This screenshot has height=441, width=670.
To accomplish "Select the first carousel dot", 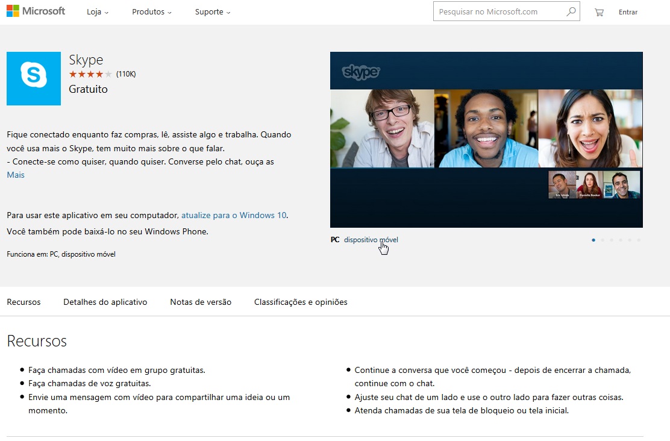I will click(593, 240).
